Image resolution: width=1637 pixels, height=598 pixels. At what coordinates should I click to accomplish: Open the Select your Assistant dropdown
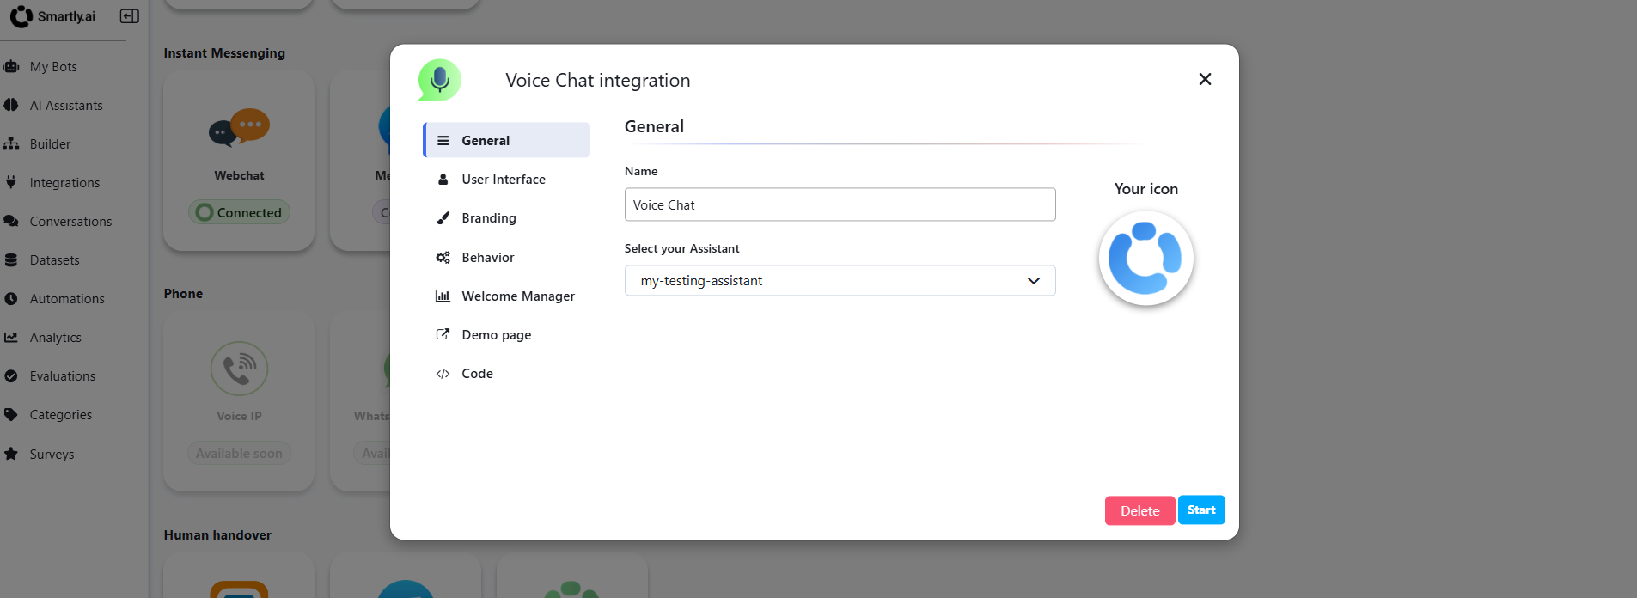tap(840, 280)
